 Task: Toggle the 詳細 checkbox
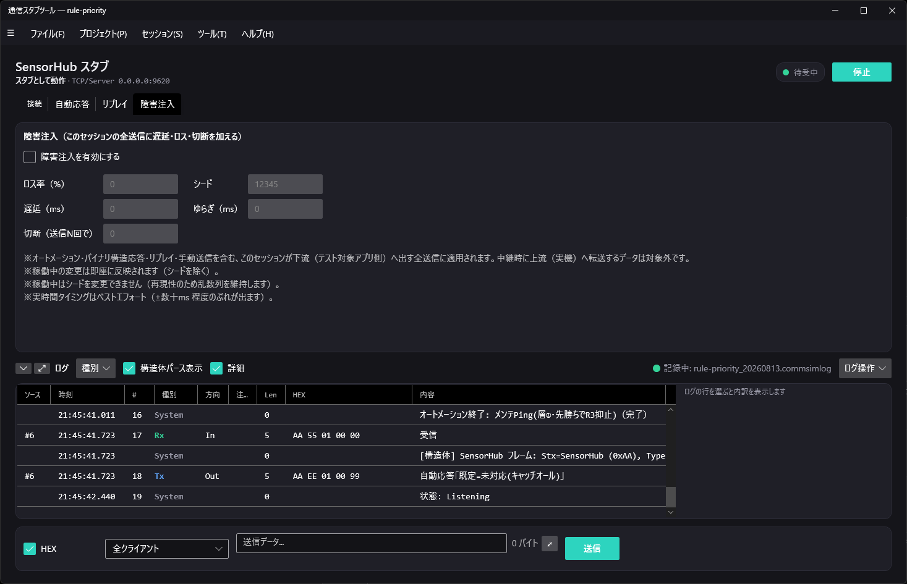[216, 368]
